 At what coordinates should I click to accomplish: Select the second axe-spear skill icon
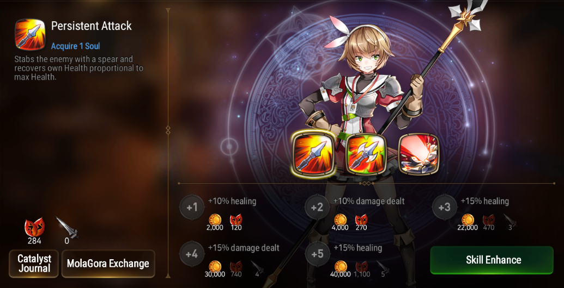click(x=366, y=154)
